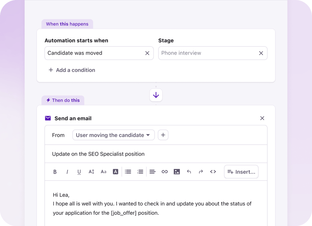This screenshot has height=226, width=312.
Task: Insert an image into the email
Action: click(x=177, y=172)
